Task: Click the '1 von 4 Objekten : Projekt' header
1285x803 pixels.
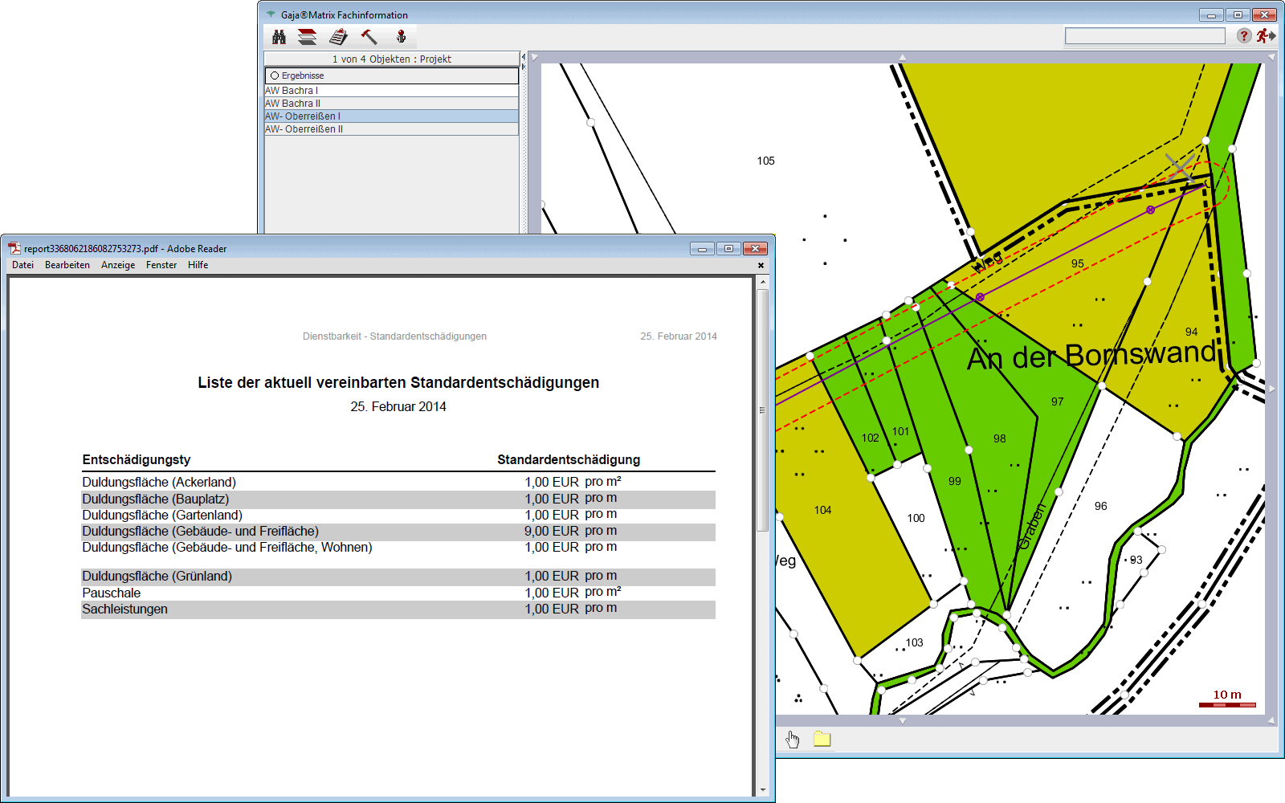Action: (391, 59)
